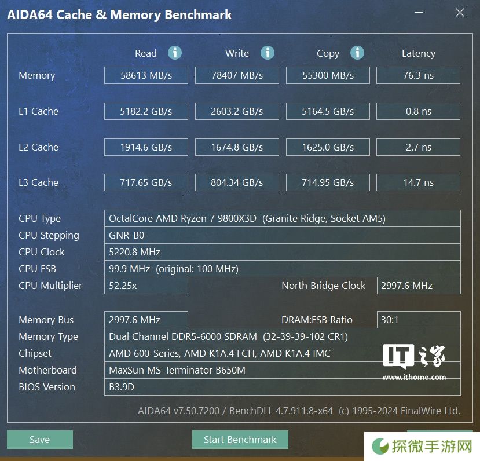This screenshot has height=461, width=480.
Task: Click the CPU Multiplier field 52.25x
Action: (x=146, y=286)
